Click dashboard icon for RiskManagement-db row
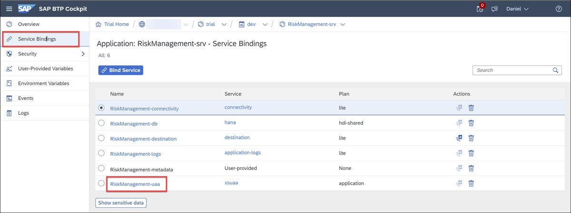The width and height of the screenshot is (571, 213). (x=459, y=123)
